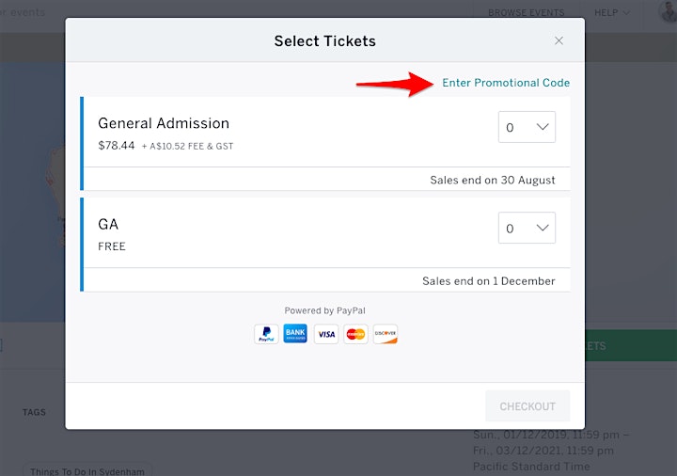Open Browse Events in the header
The width and height of the screenshot is (677, 476).
click(x=526, y=12)
